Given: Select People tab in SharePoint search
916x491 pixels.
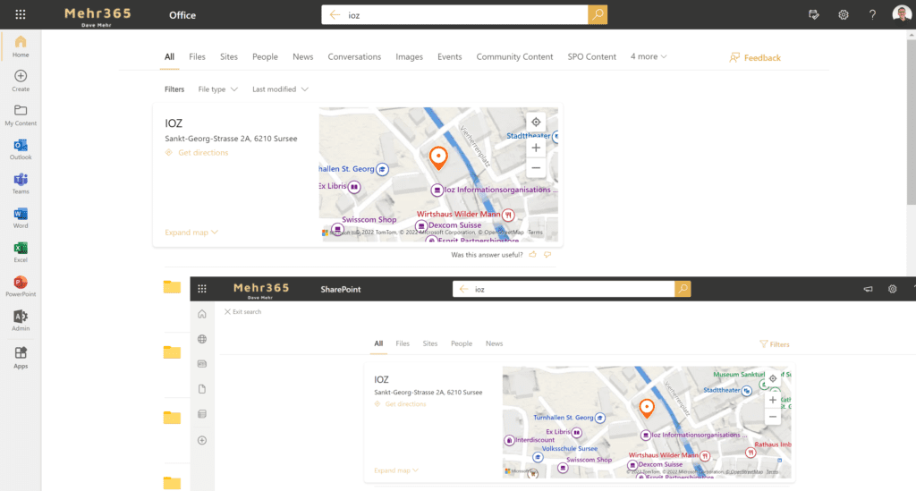Looking at the screenshot, I should coord(461,343).
